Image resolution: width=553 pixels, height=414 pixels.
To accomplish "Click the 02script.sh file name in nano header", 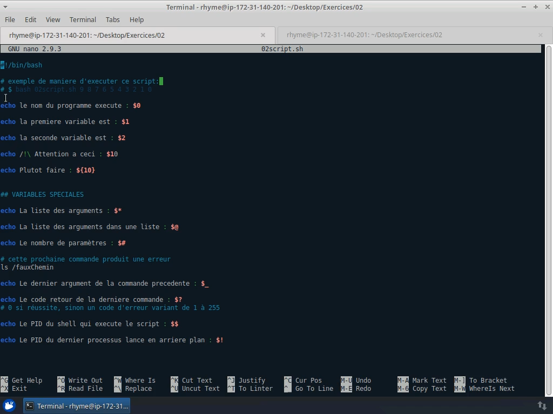I will point(282,49).
